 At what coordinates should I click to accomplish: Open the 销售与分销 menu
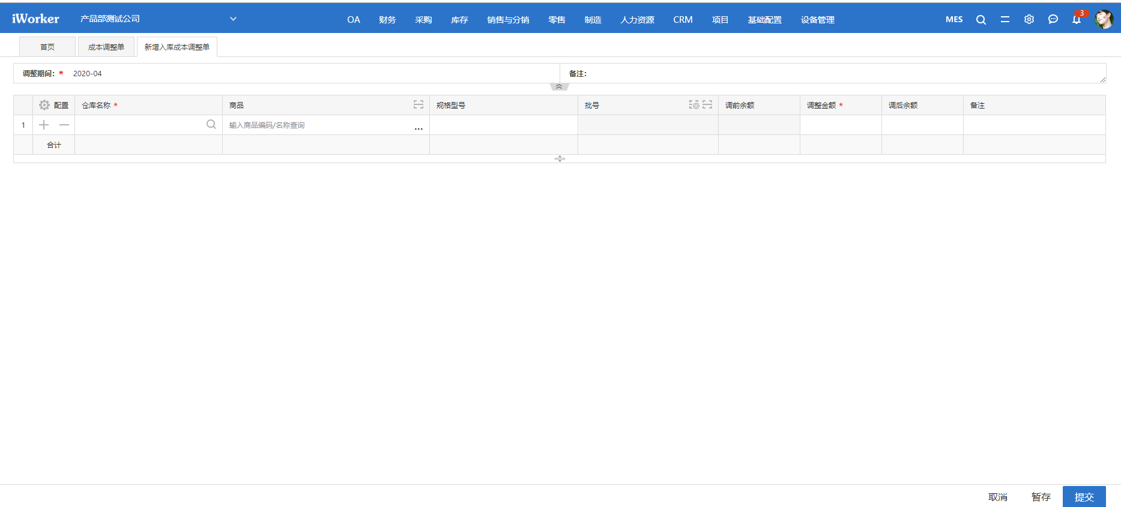[x=508, y=20]
